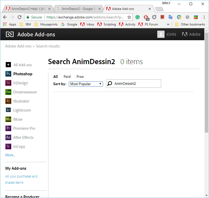Image resolution: width=209 pixels, height=198 pixels.
Task: Open the IBM bookmarks folder
Action: coord(25,24)
